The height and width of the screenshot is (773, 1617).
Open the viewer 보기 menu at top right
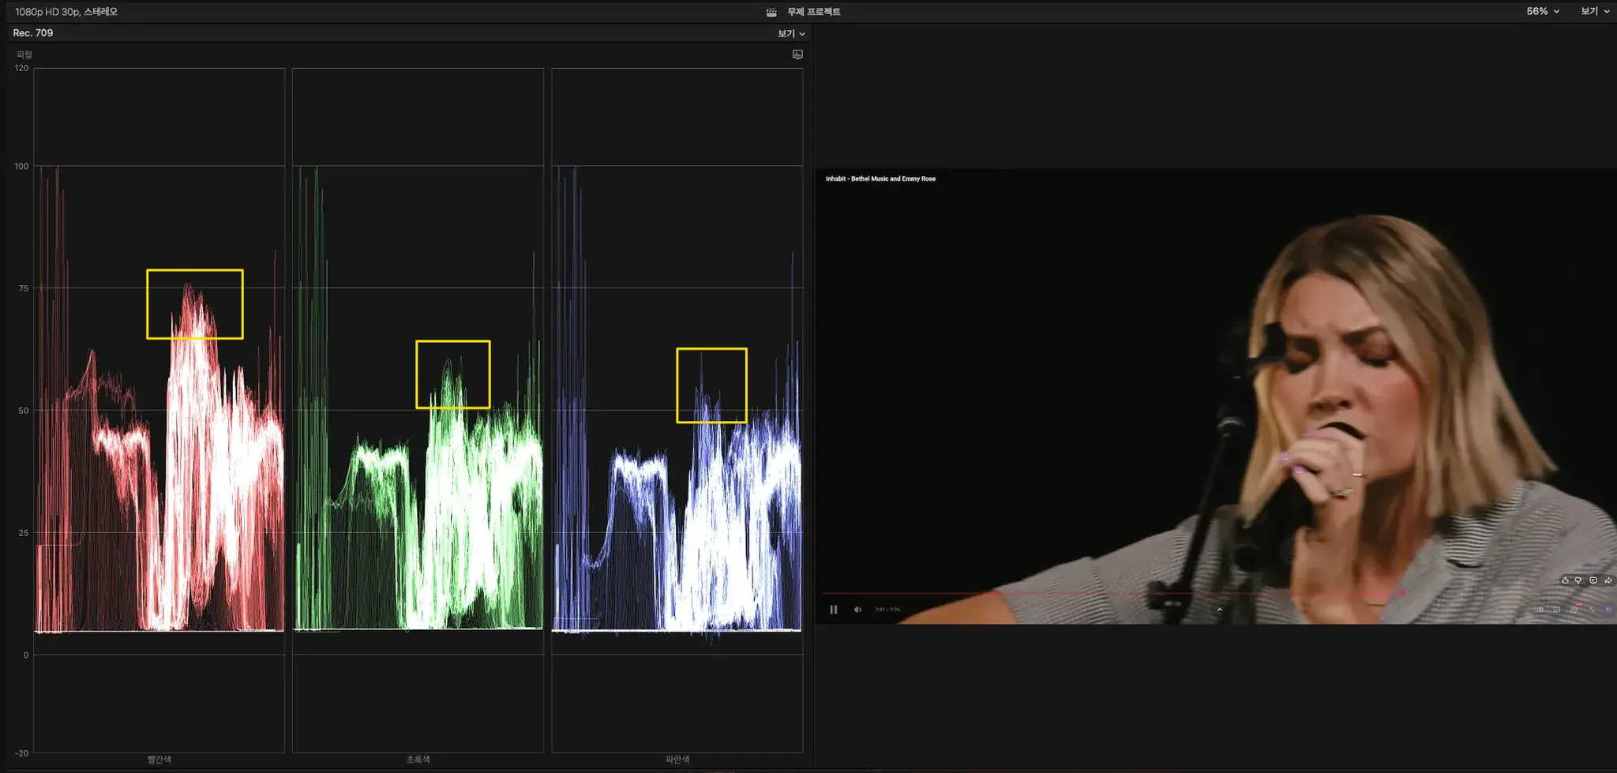1594,12
